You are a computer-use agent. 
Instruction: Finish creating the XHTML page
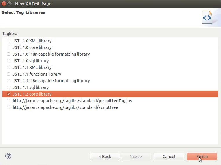coord(202,157)
